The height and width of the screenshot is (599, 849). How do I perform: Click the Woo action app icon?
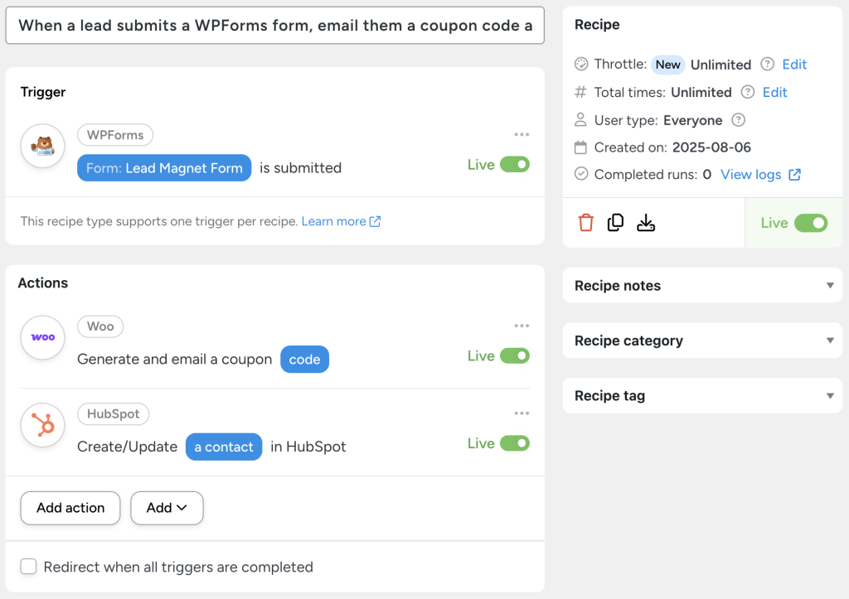pyautogui.click(x=41, y=337)
